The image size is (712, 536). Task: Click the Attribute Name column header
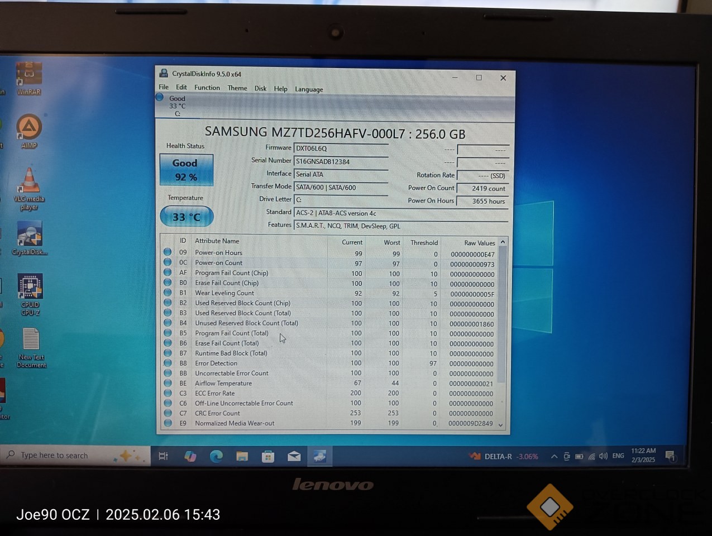pyautogui.click(x=217, y=241)
